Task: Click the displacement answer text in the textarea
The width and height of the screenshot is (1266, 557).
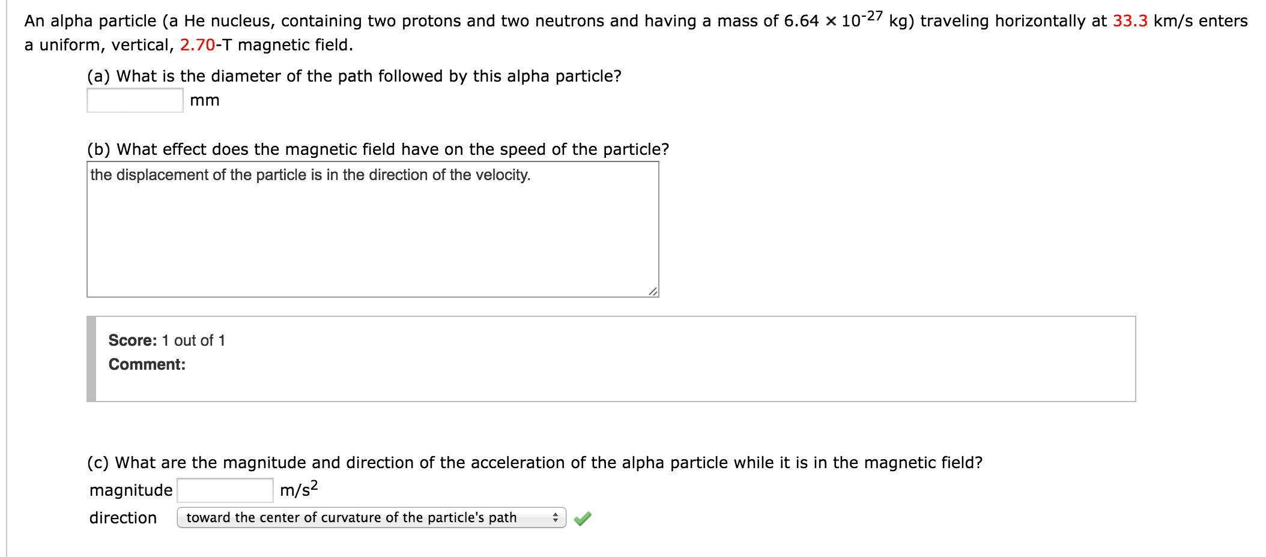Action: click(309, 175)
